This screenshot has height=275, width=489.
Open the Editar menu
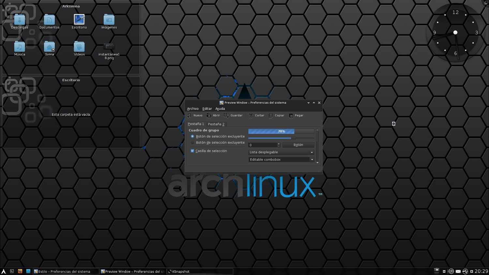207,109
